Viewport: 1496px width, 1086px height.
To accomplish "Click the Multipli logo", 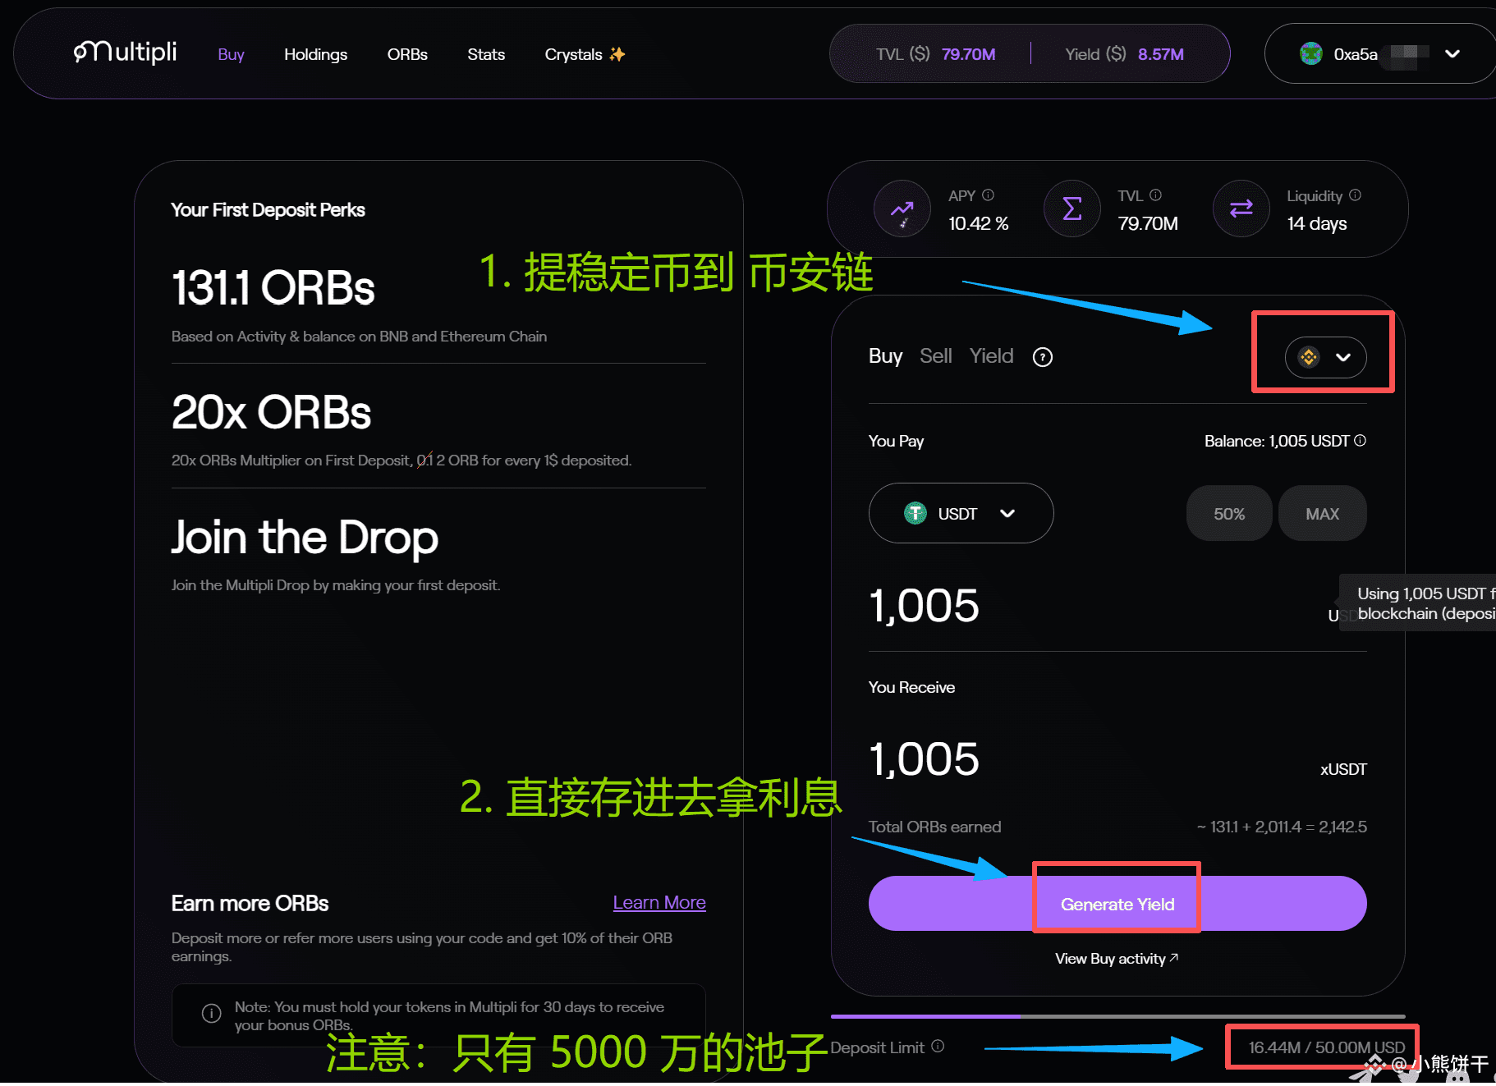I will 126,53.
